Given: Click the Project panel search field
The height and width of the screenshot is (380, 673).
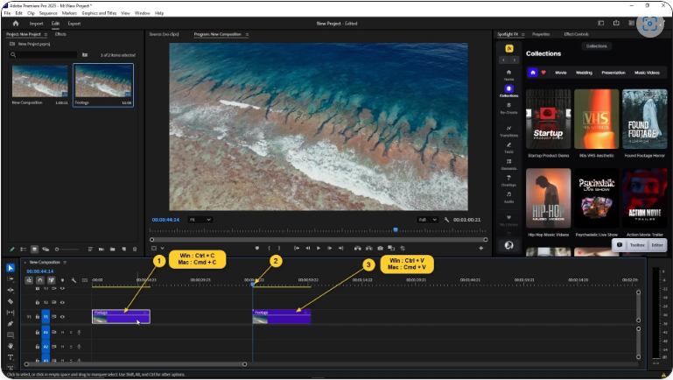Looking at the screenshot, I should (x=43, y=55).
